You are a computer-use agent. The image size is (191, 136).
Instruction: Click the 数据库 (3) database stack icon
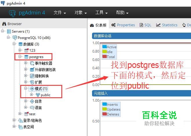[20, 44]
